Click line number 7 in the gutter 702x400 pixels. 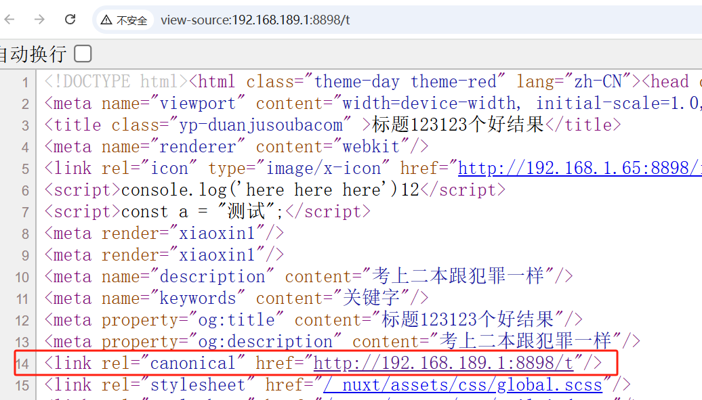point(25,213)
